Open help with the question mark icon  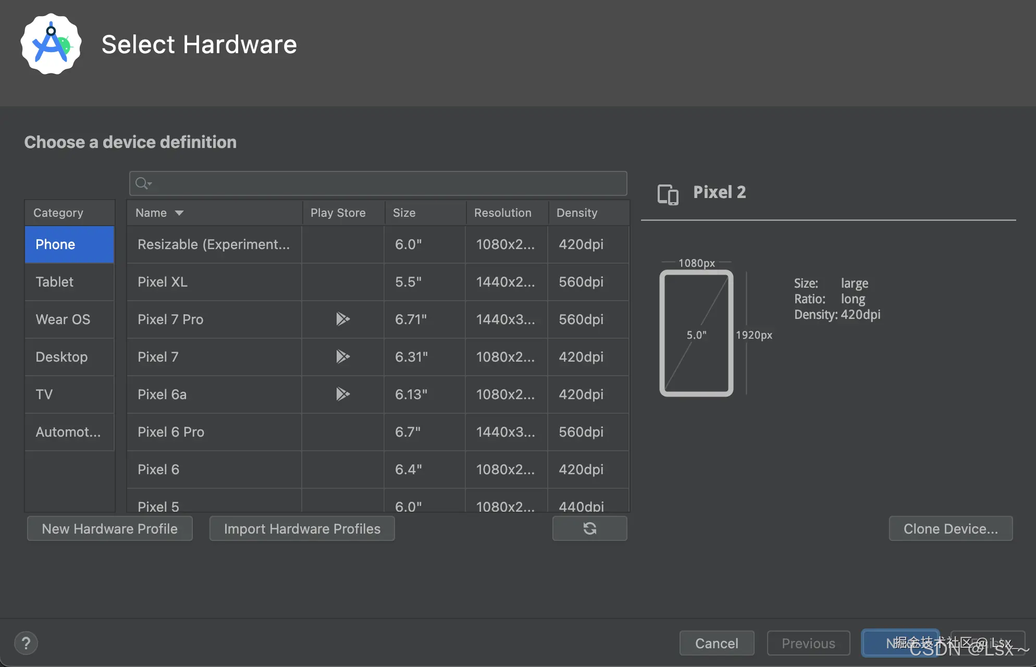pyautogui.click(x=26, y=643)
